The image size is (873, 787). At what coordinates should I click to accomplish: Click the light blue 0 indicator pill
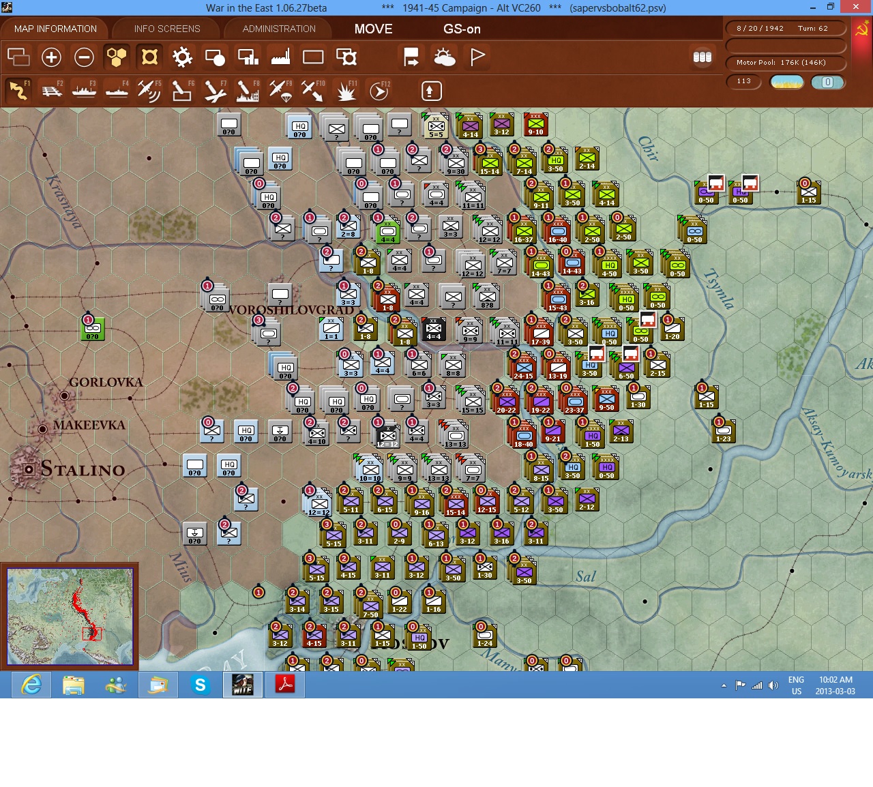(x=828, y=82)
